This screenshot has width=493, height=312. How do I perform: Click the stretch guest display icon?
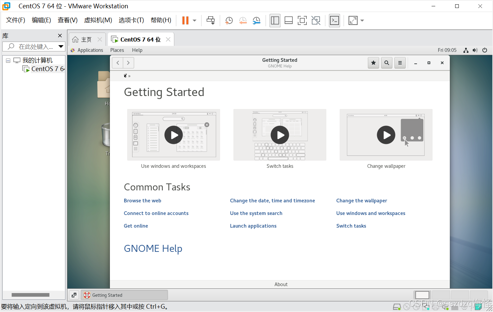[353, 21]
